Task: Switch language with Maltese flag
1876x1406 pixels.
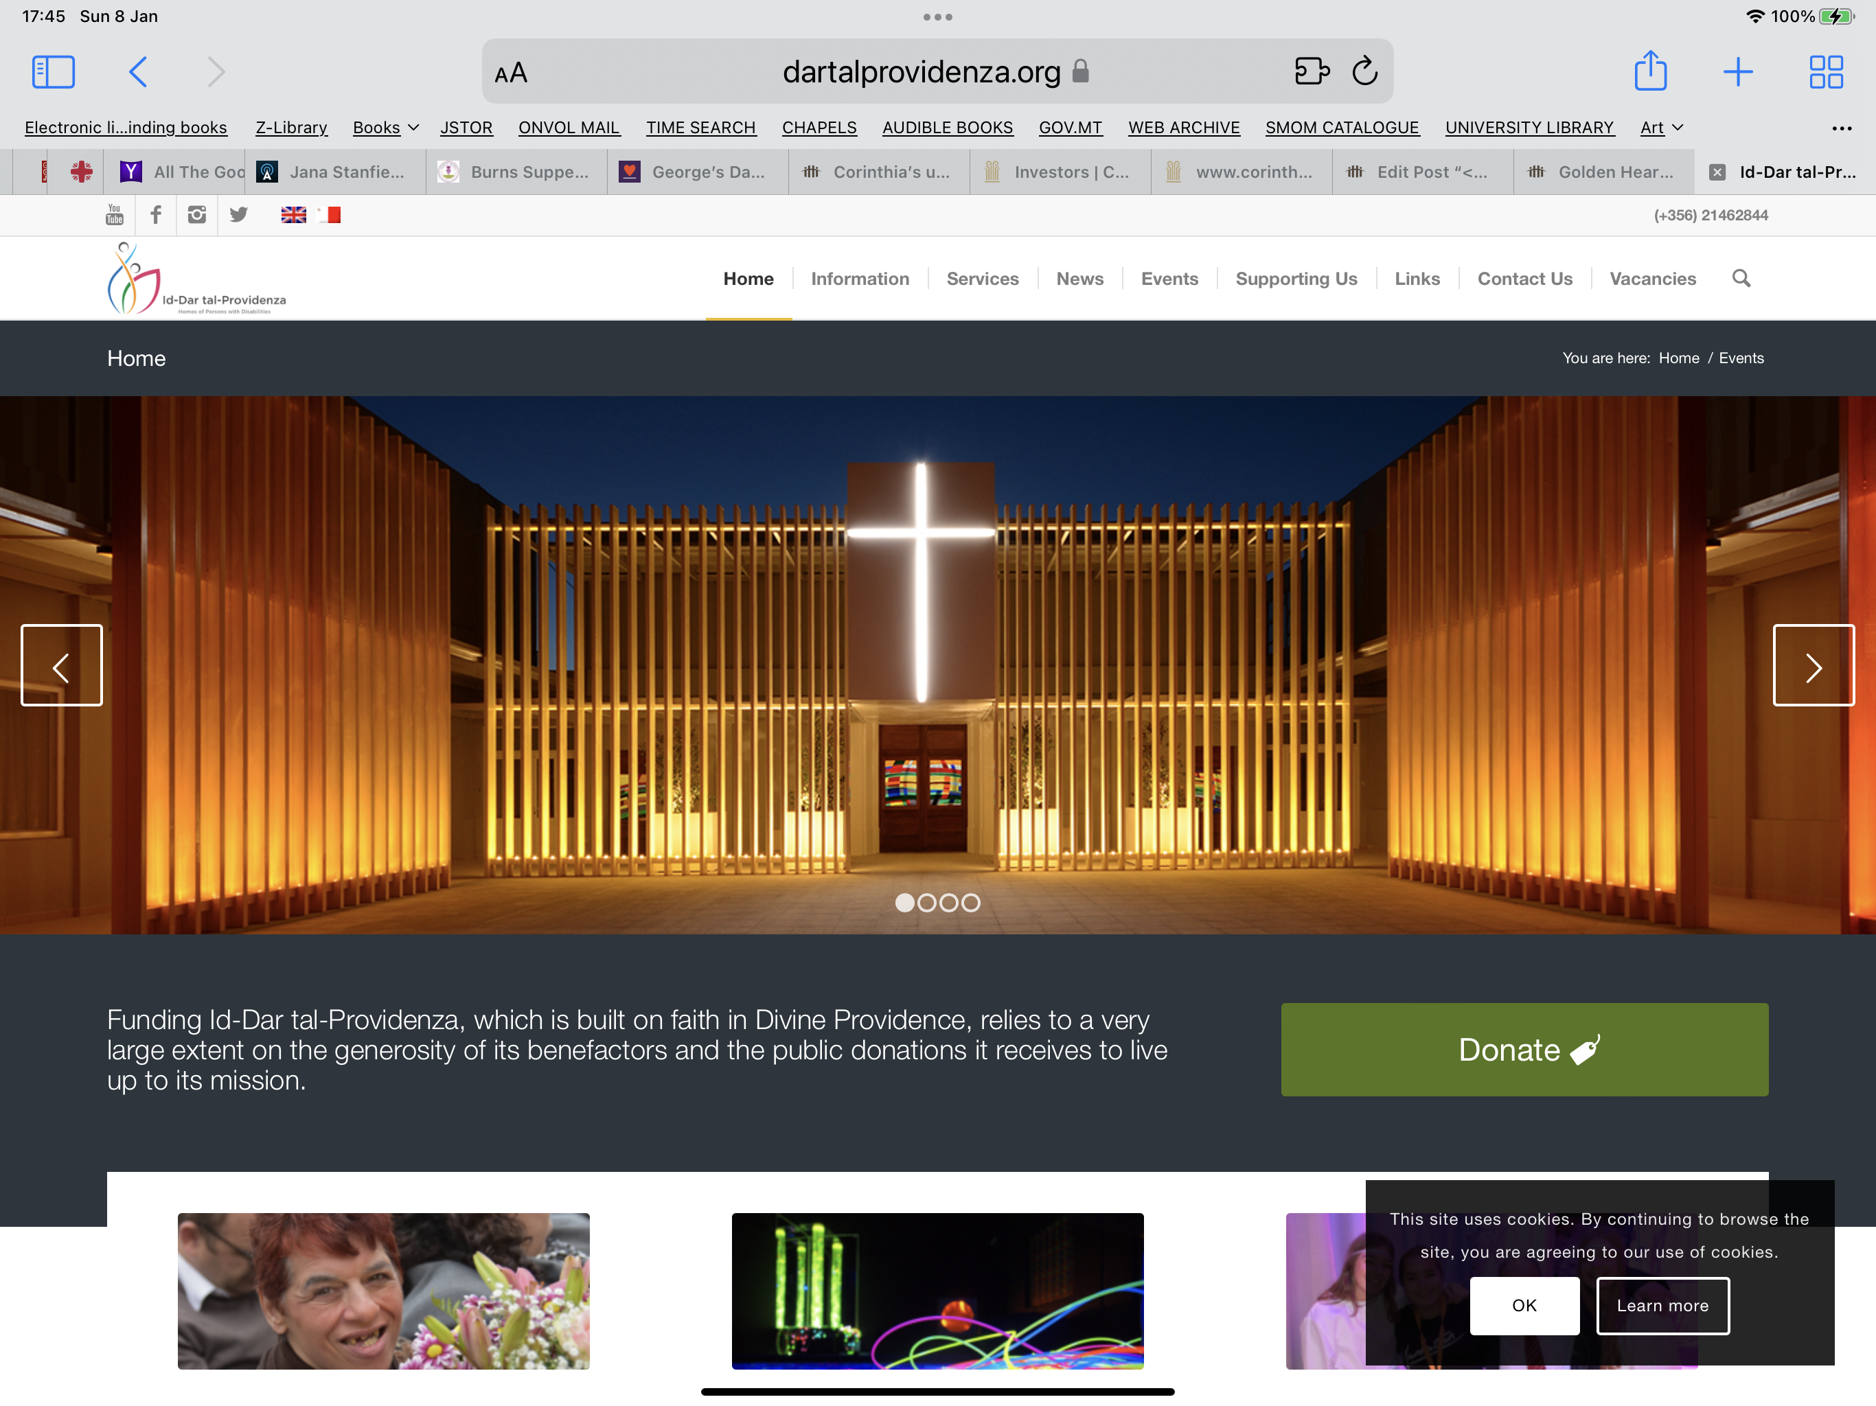Action: click(329, 216)
